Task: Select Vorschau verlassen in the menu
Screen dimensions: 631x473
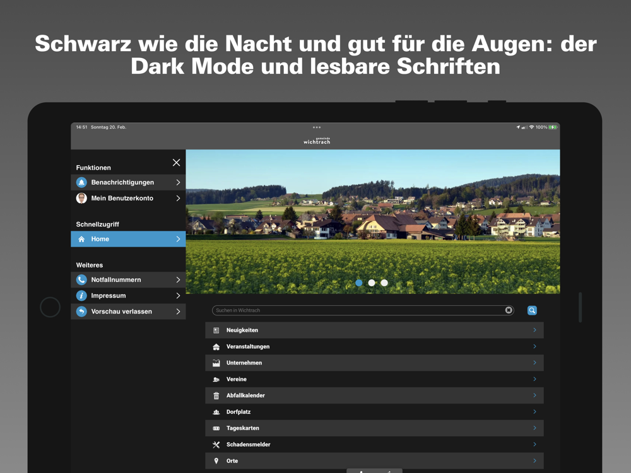Action: (128, 312)
